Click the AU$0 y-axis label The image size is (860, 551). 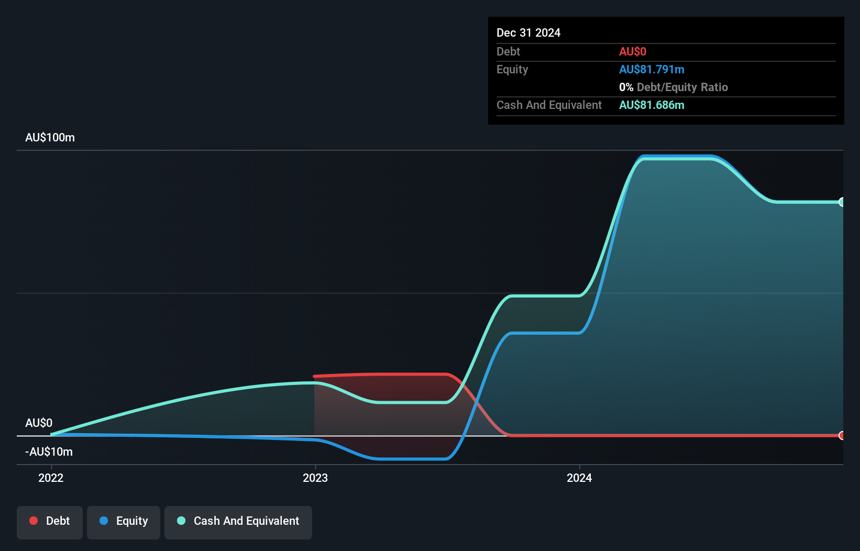(39, 423)
